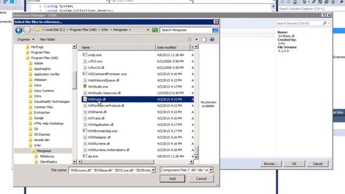This screenshot has height=194, width=345.
Task: Select the WSXRuntime.XmlSerializers.dll file
Action: tap(108, 150)
